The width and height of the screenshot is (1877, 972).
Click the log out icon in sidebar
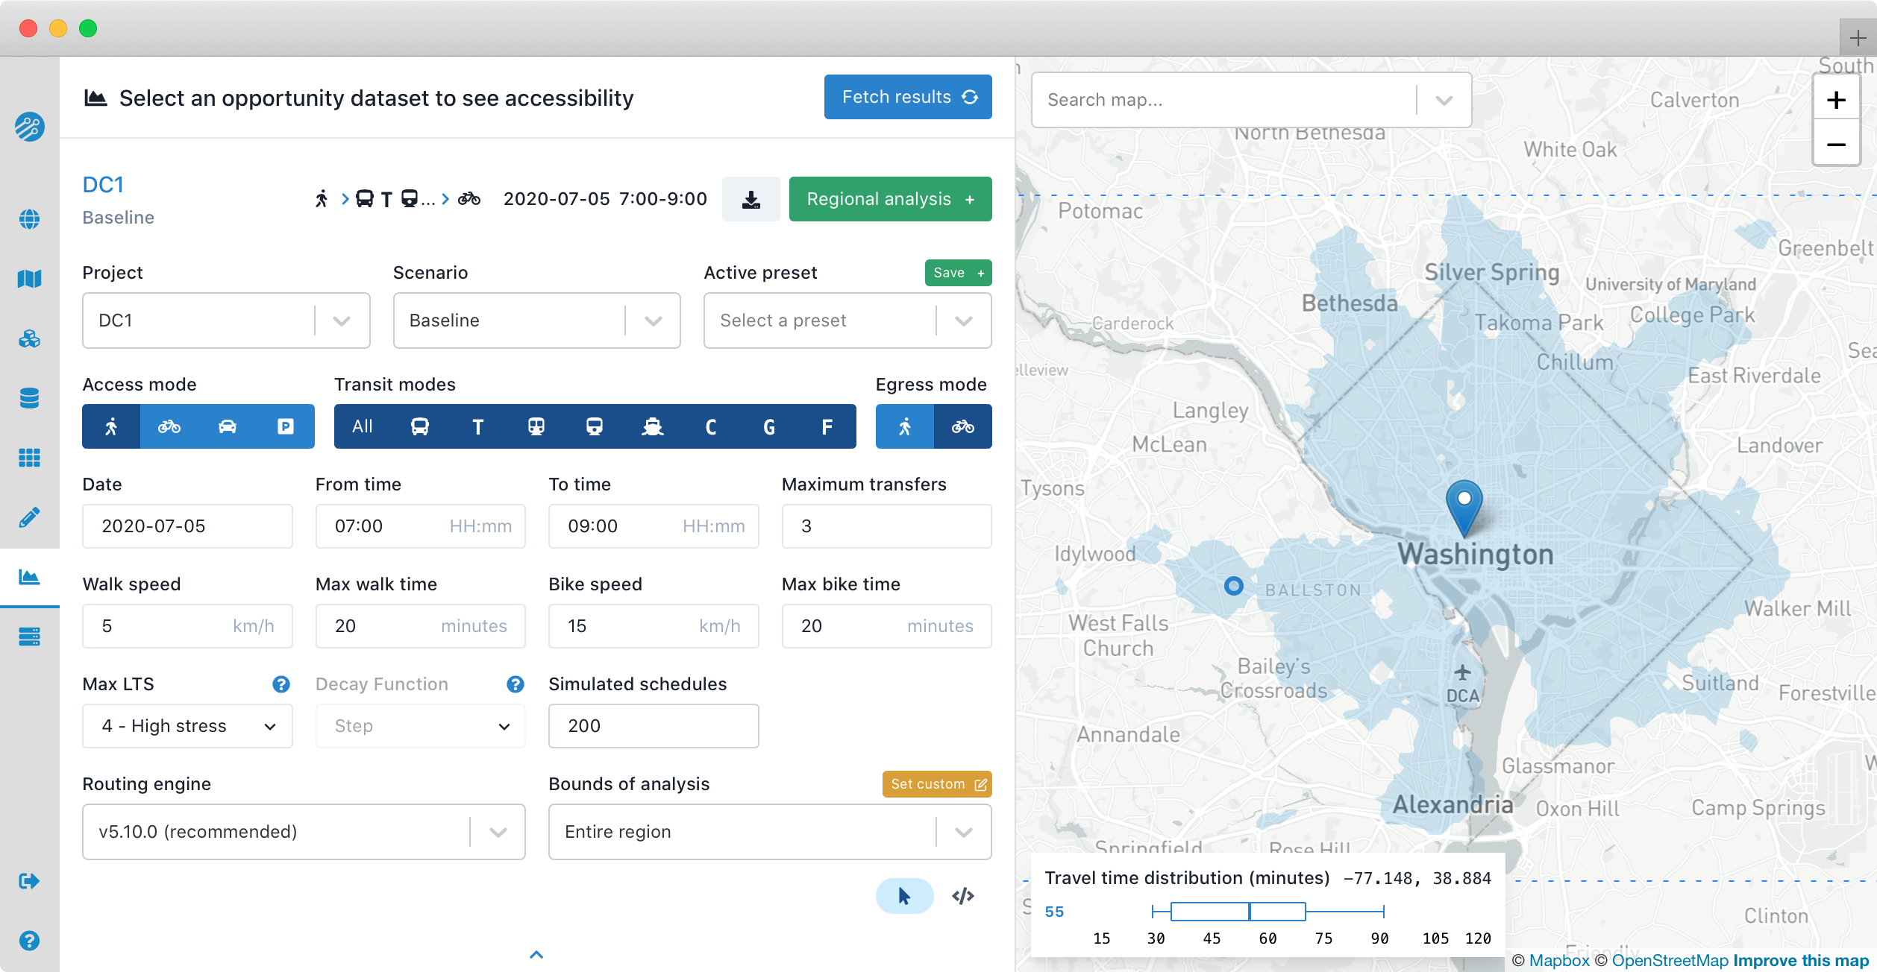click(x=29, y=881)
